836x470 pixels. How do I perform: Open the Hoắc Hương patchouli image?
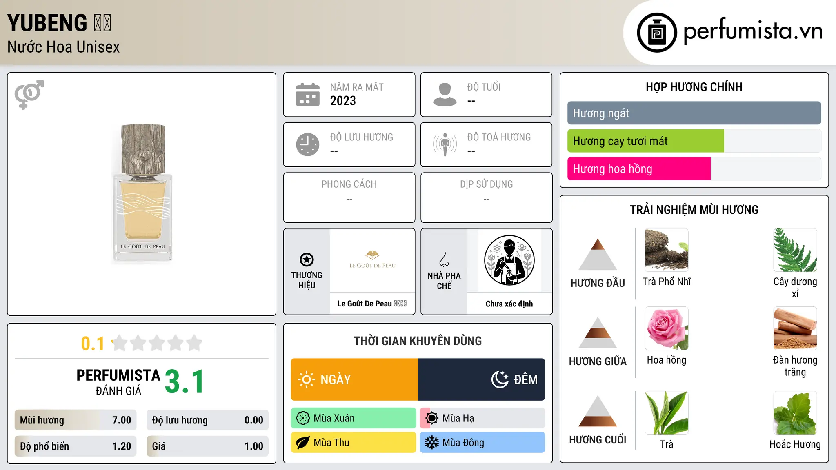[795, 412]
